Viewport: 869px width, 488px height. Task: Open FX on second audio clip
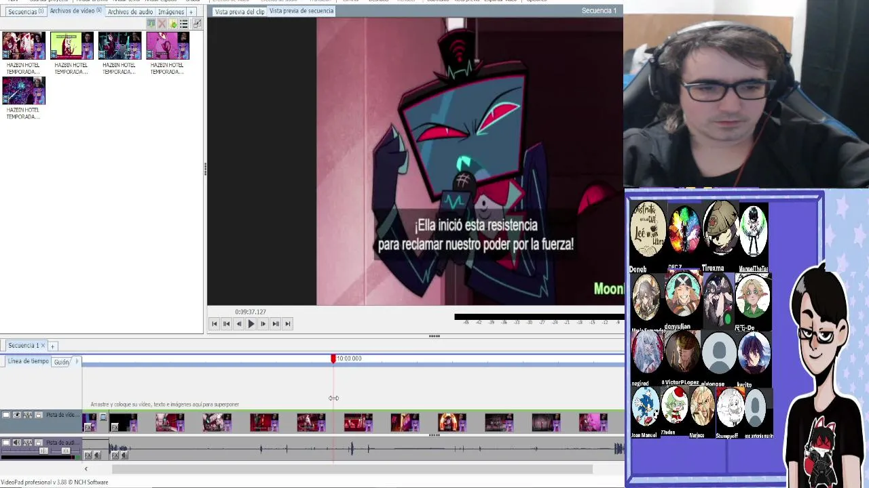coord(115,455)
